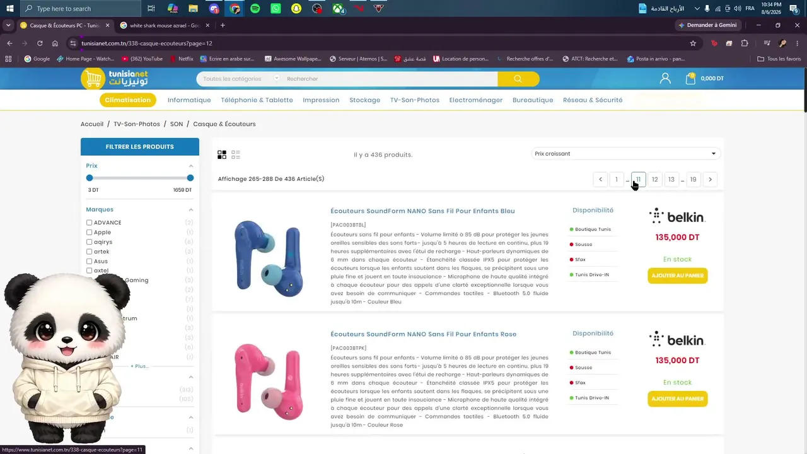Screen dimensions: 807x454
Task: Open the Electroménager menu
Action: (x=476, y=100)
